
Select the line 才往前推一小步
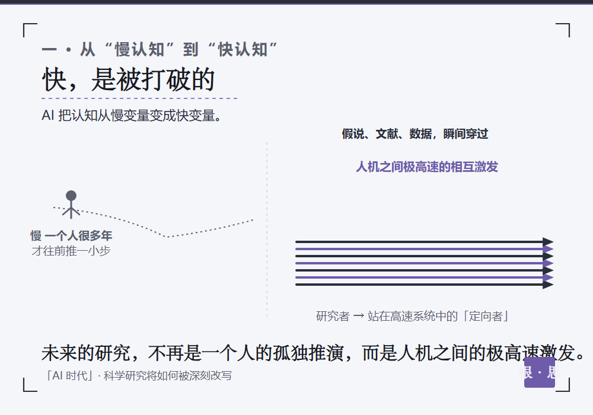71,251
